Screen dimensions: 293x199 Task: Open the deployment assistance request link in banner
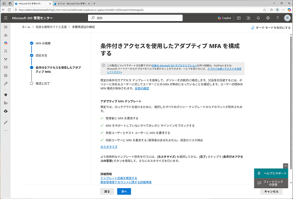pos(224,69)
